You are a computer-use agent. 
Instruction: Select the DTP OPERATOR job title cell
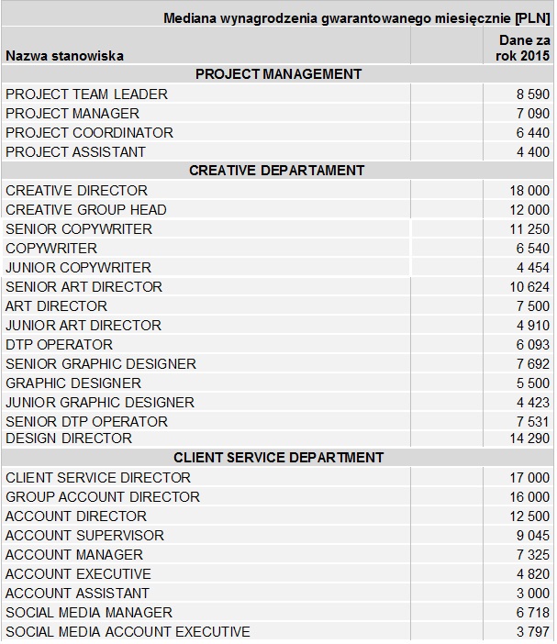coord(59,345)
